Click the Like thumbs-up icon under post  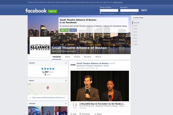(72, 114)
